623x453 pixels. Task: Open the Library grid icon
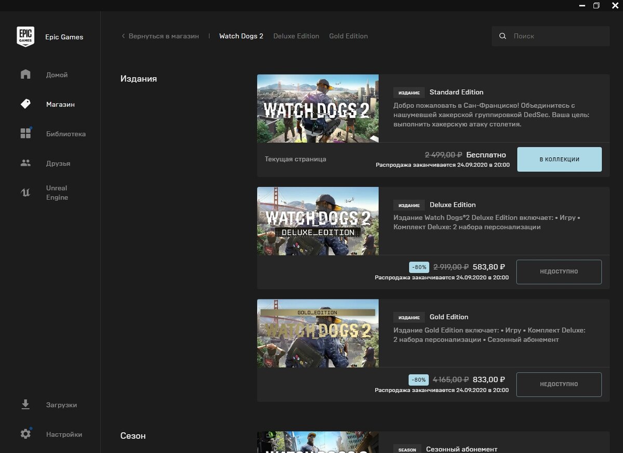25,133
